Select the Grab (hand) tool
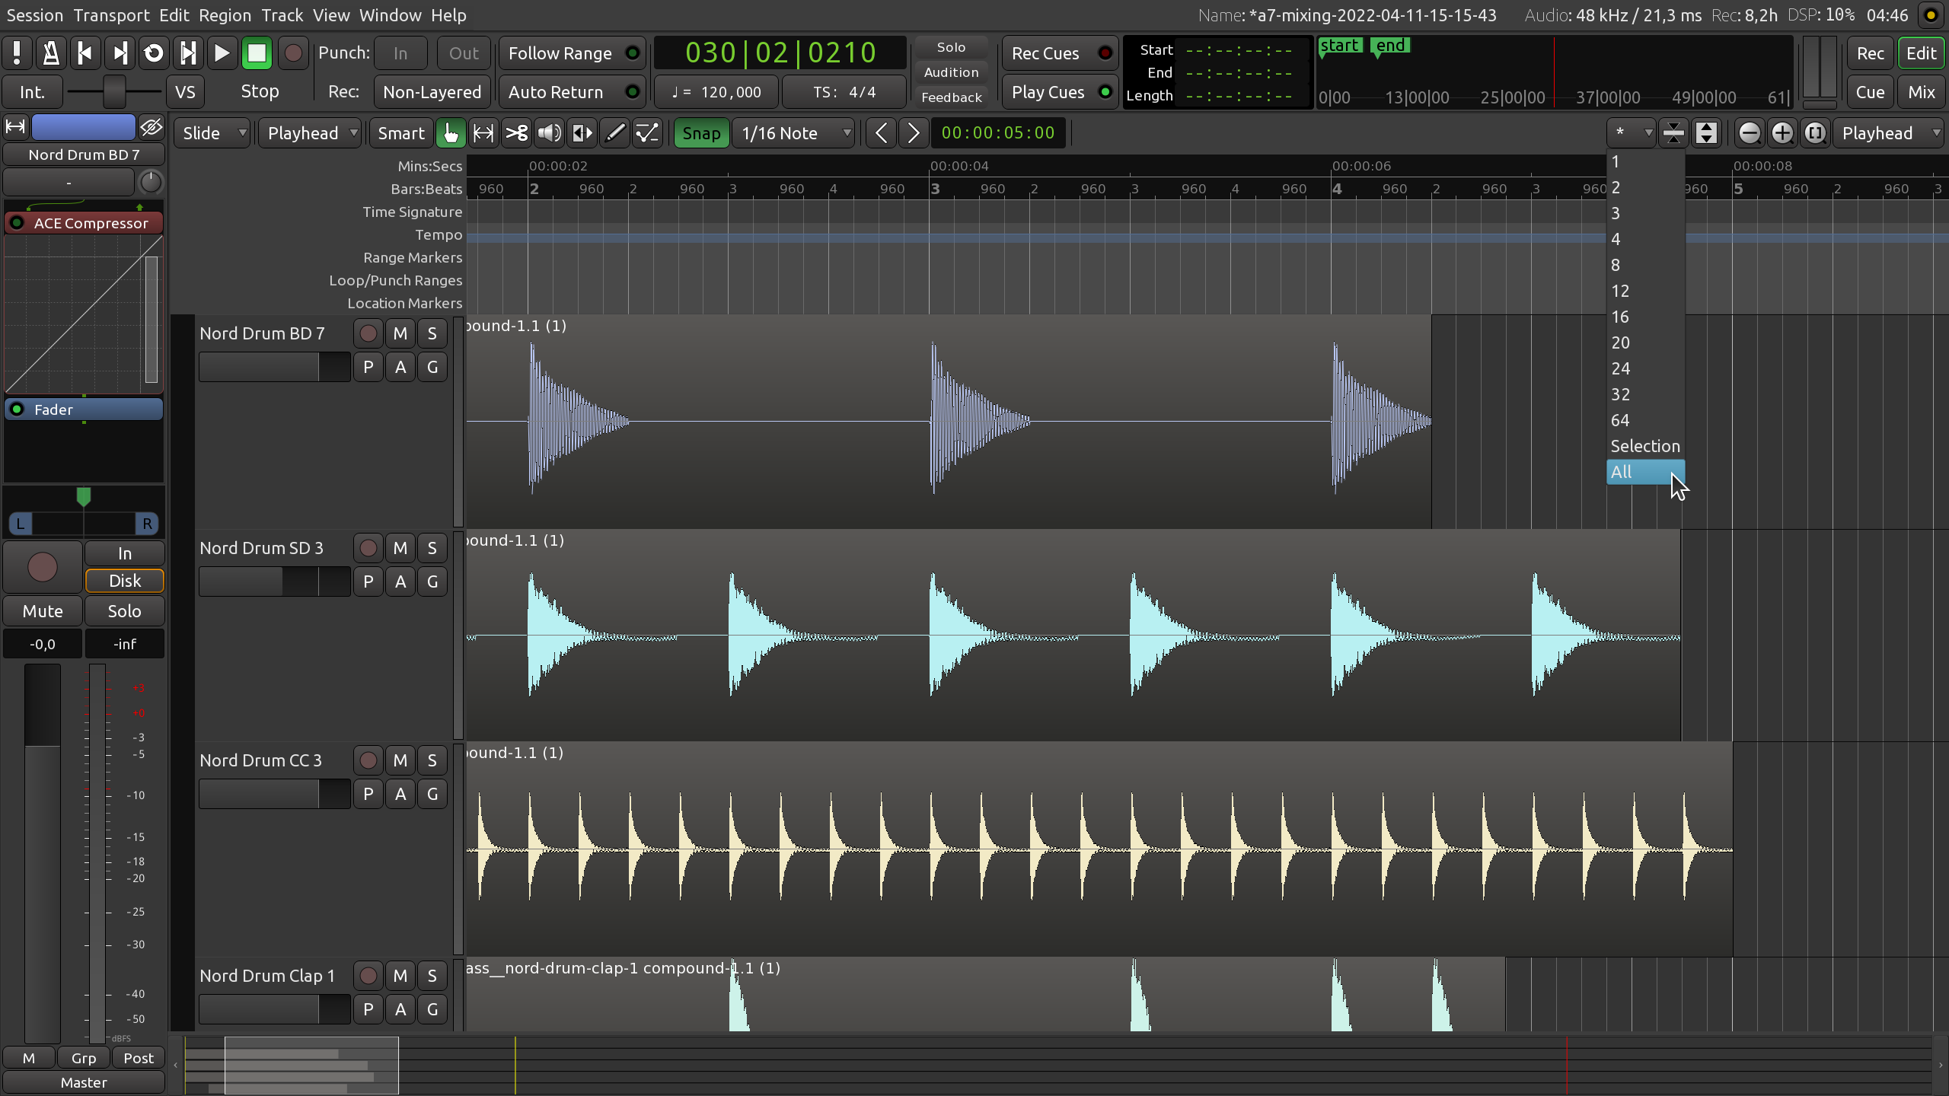The height and width of the screenshot is (1096, 1949). (451, 133)
